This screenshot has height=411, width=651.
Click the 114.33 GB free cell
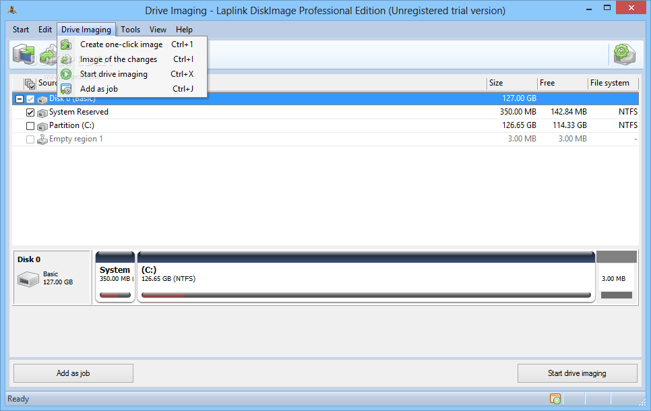pos(569,125)
